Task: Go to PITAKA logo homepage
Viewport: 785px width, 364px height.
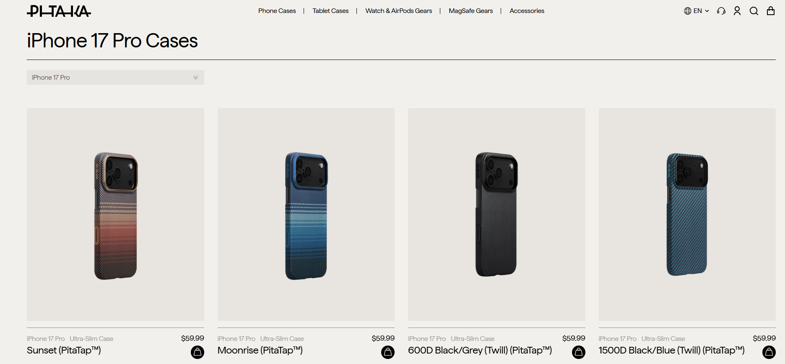Action: pos(59,11)
